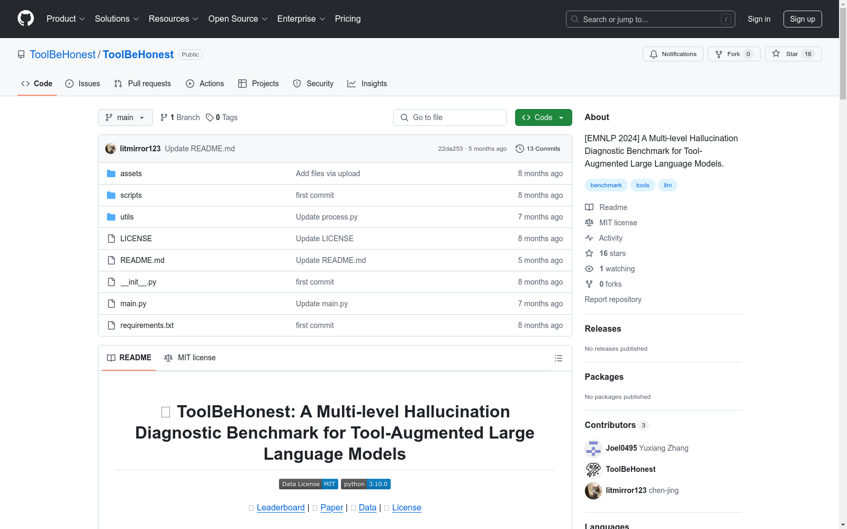This screenshot has height=529, width=847.
Task: Expand the Open Source menu
Action: tap(238, 19)
